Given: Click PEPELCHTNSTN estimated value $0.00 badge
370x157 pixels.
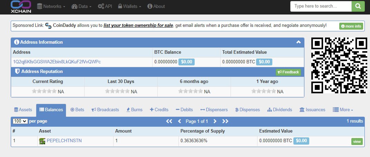Looking at the screenshot, I should click(x=301, y=141).
